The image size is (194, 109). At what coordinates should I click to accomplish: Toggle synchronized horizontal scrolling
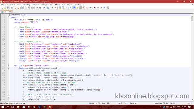[x=63, y=8]
